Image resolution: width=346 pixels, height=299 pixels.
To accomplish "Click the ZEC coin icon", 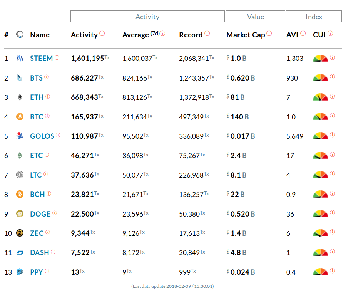I will tap(20, 233).
